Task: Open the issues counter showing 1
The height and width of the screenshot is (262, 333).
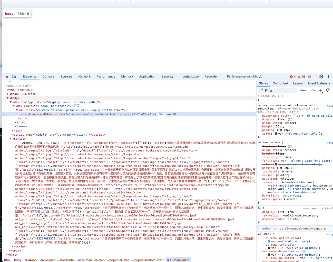Action: 311,77
